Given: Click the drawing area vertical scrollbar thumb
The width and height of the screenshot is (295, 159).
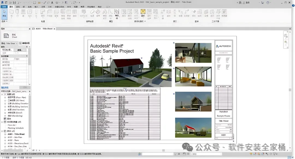Looking at the screenshot, I should click(290, 90).
